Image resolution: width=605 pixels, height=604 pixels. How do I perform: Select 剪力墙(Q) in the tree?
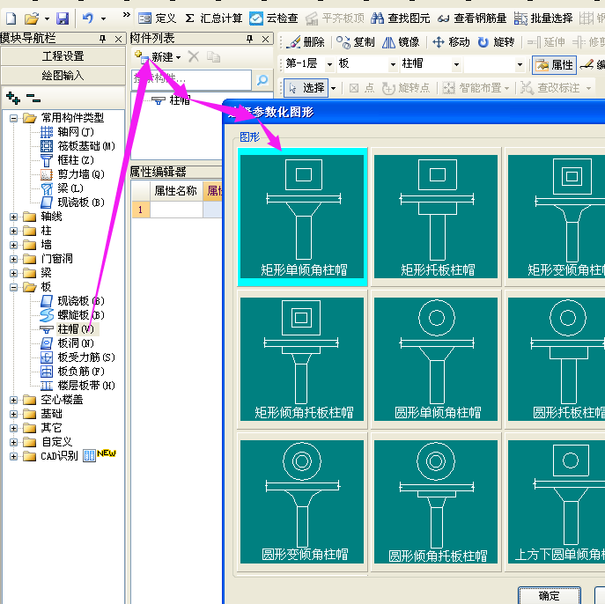point(72,174)
